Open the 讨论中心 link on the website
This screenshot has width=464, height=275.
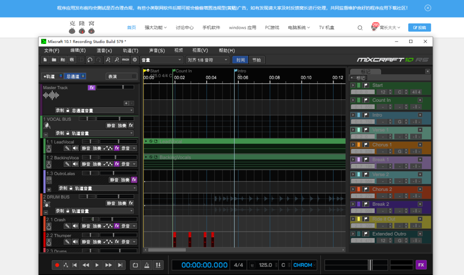point(184,28)
